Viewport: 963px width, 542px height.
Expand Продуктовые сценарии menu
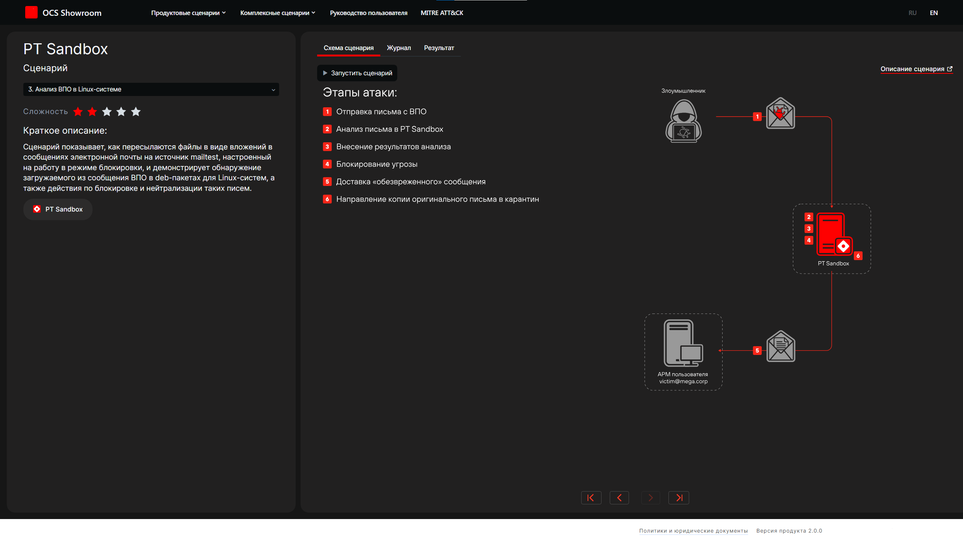pyautogui.click(x=188, y=13)
